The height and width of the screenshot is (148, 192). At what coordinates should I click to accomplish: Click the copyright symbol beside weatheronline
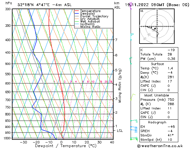click(140, 146)
